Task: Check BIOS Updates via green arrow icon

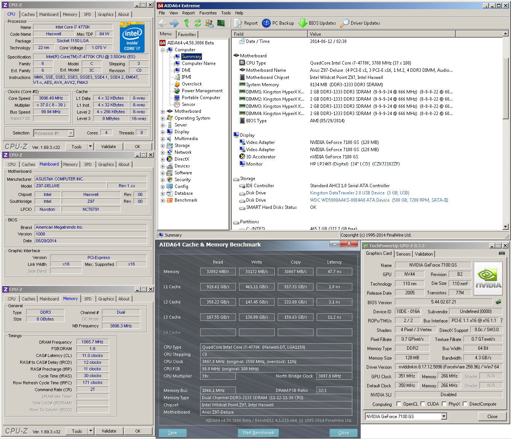Action: [317, 23]
